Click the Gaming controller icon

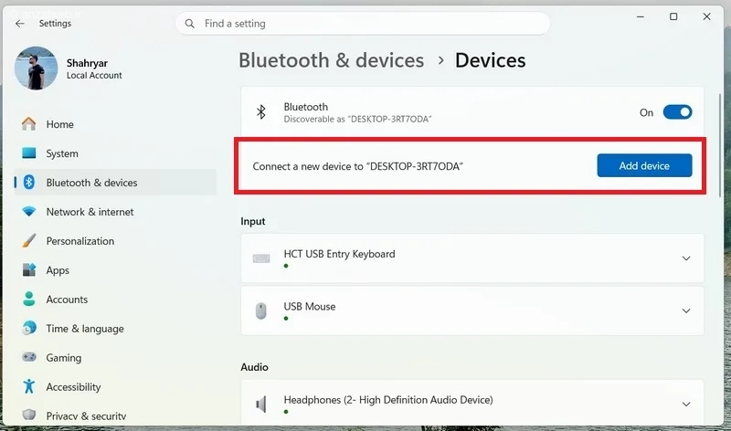pos(29,357)
